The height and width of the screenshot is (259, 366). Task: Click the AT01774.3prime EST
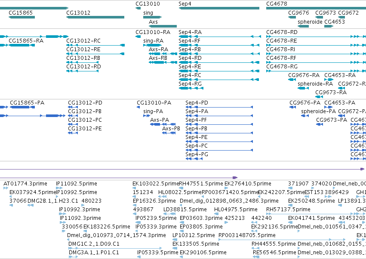click(25, 184)
